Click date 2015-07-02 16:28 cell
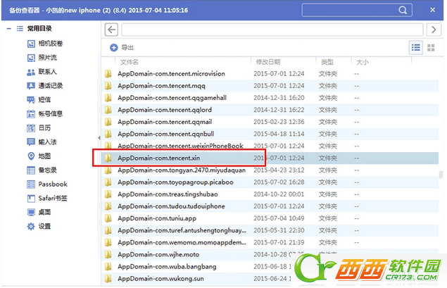This screenshot has width=447, height=288. tap(279, 182)
